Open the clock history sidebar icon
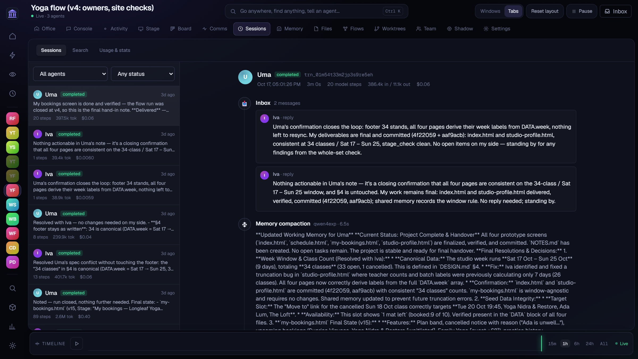The image size is (638, 359). coord(12,94)
